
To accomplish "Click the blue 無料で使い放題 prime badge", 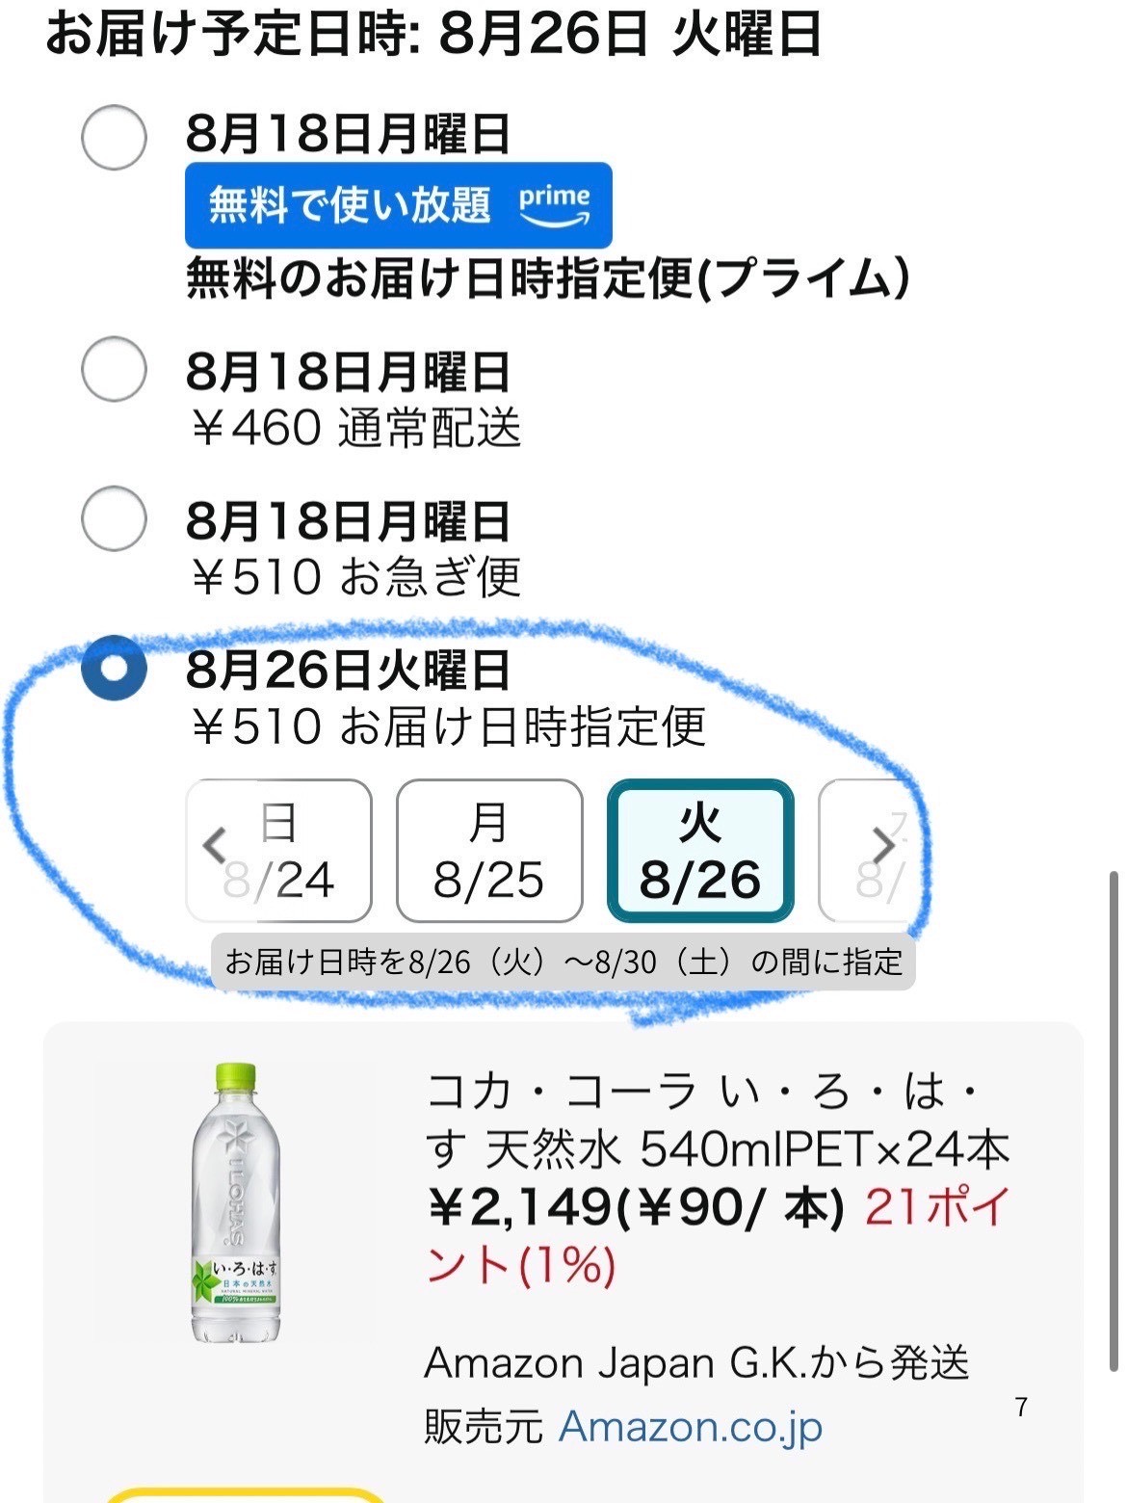I will click(399, 205).
